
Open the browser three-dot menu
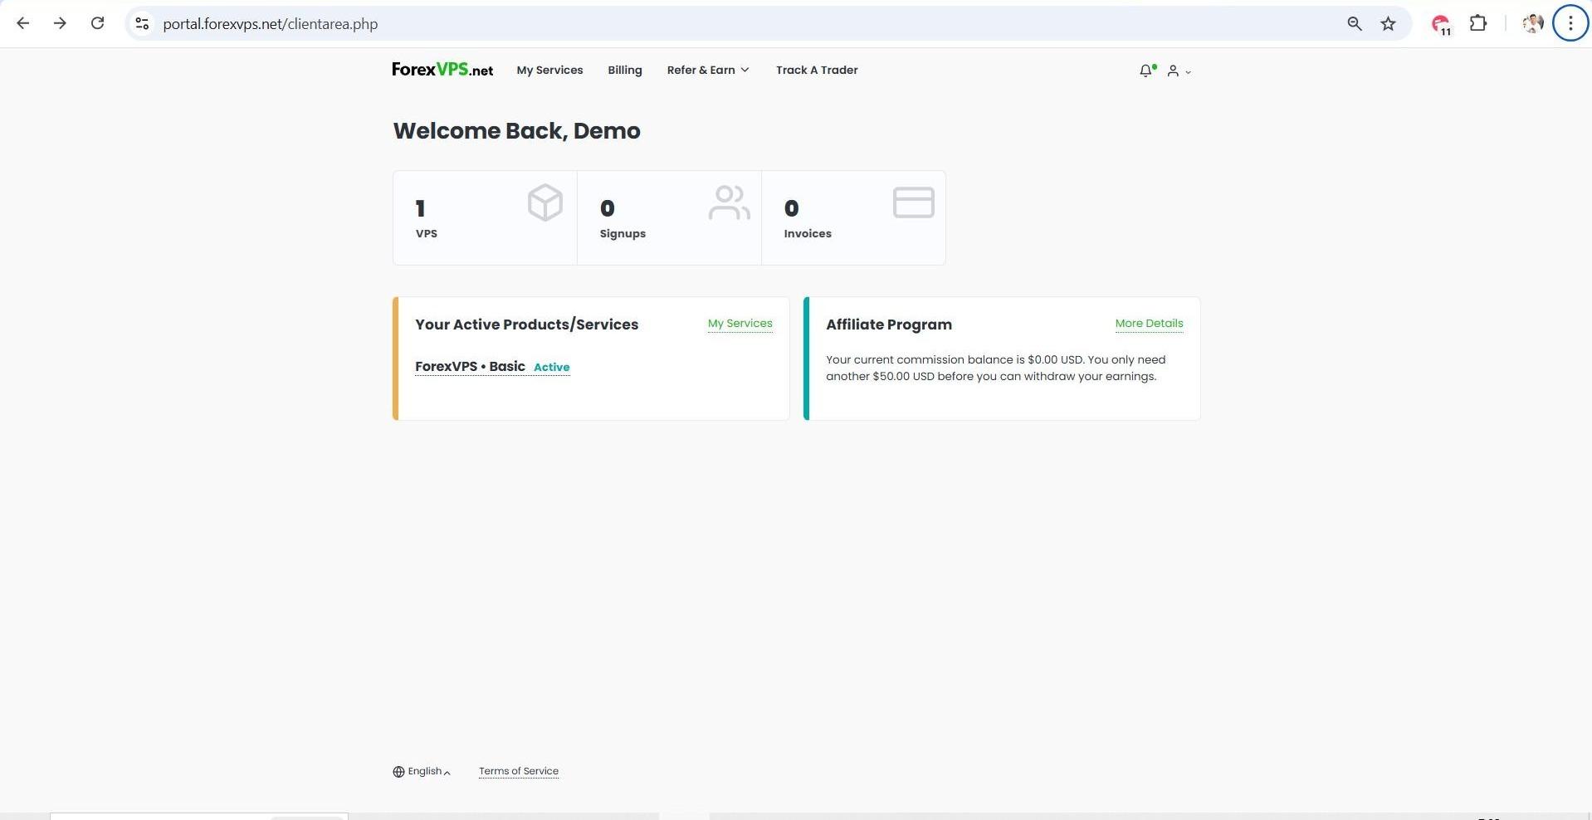(1570, 23)
